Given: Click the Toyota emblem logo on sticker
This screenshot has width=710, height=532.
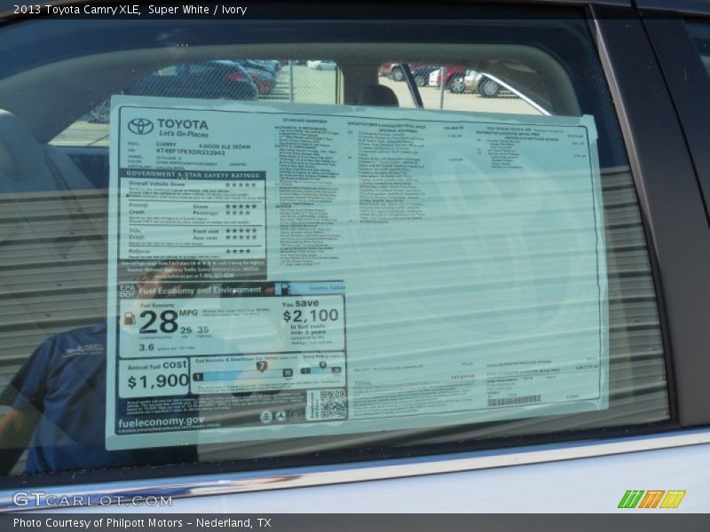Looking at the screenshot, I should click(140, 127).
